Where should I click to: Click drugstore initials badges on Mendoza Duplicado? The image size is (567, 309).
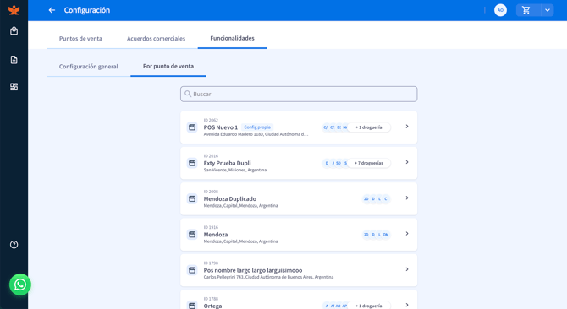pos(376,198)
